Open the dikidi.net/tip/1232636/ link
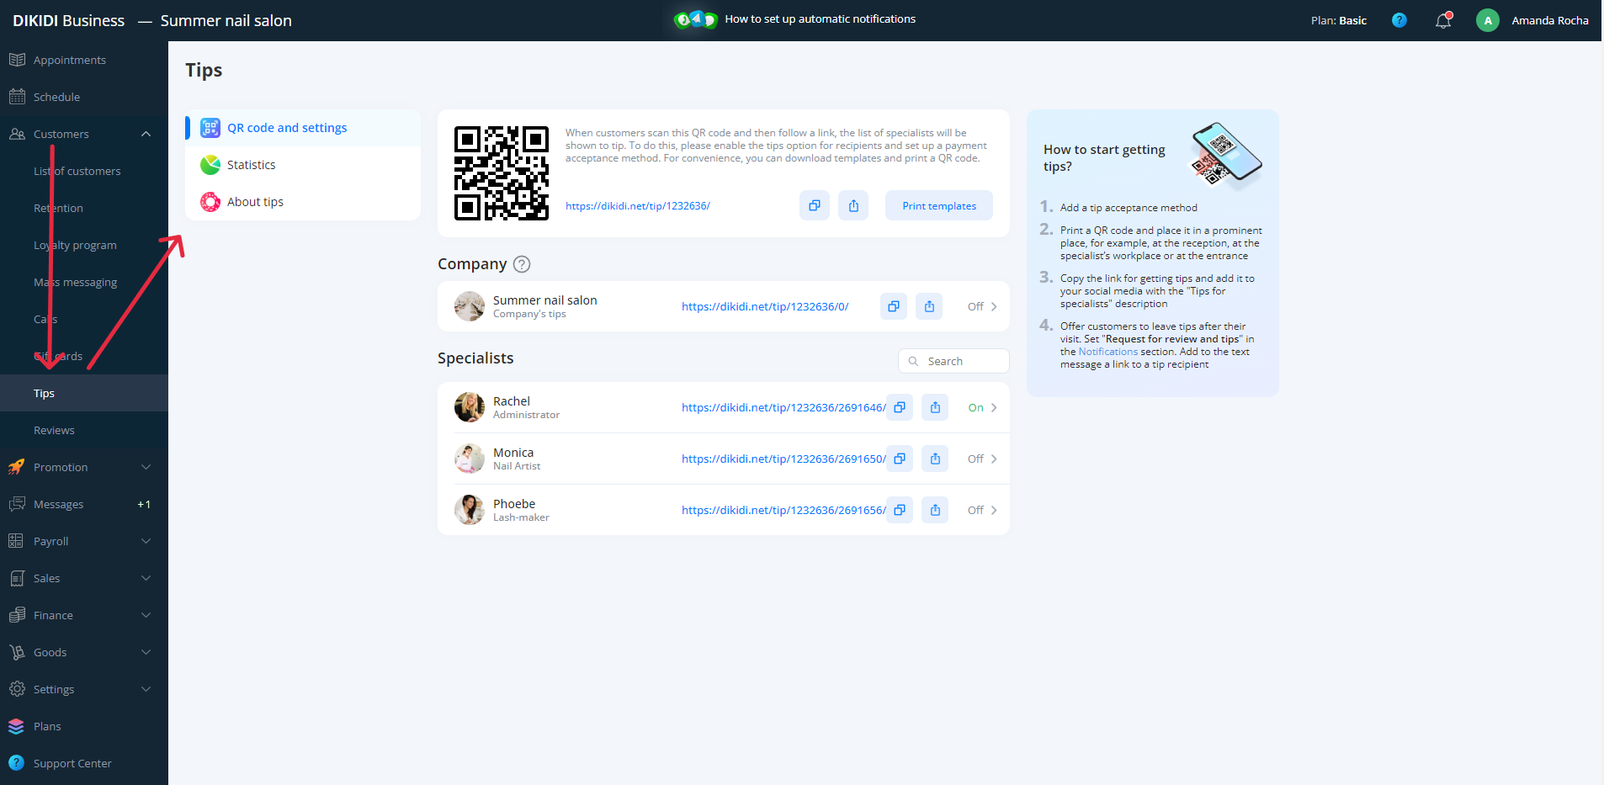 [638, 205]
